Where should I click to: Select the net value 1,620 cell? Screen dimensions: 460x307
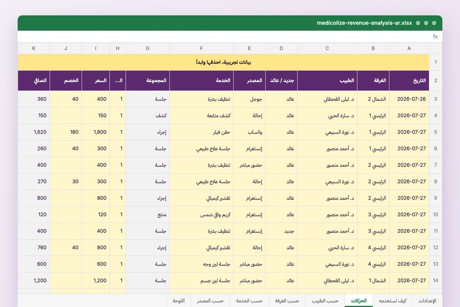click(34, 132)
